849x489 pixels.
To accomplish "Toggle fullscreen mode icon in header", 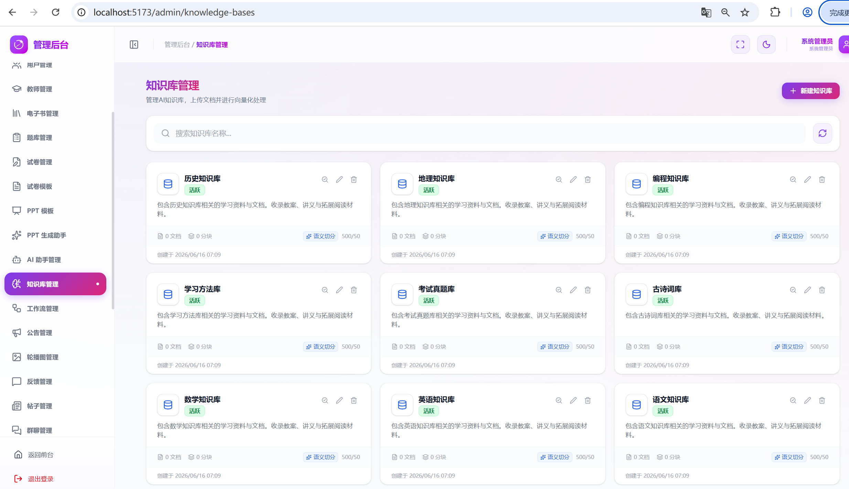I will [x=740, y=44].
